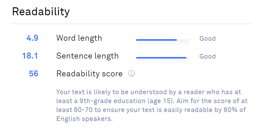Viewport: 258px width, 134px height.
Task: Click the Word length progress bar
Action: pyautogui.click(x=163, y=40)
